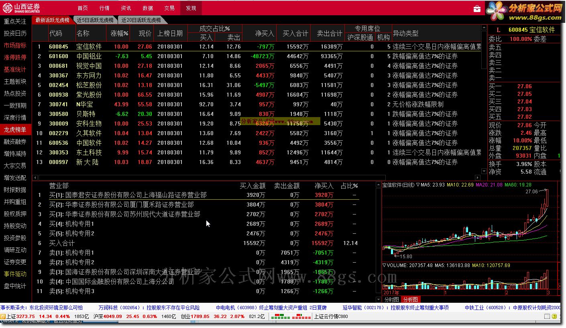Open the 行情 menu
Viewport: 566px width, 328px height.
[x=104, y=8]
